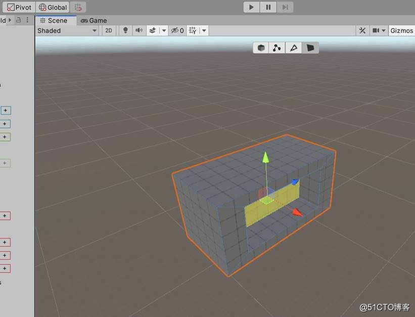Select ProBuilder vertex selection mode
Screen dimensions: 415x317
pos(277,48)
